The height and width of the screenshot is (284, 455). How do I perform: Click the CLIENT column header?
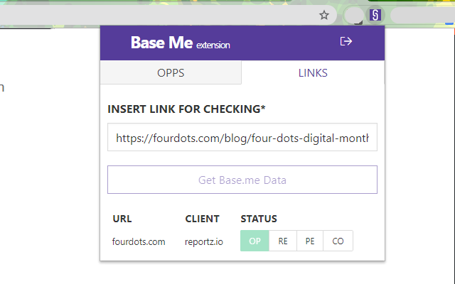[202, 219]
